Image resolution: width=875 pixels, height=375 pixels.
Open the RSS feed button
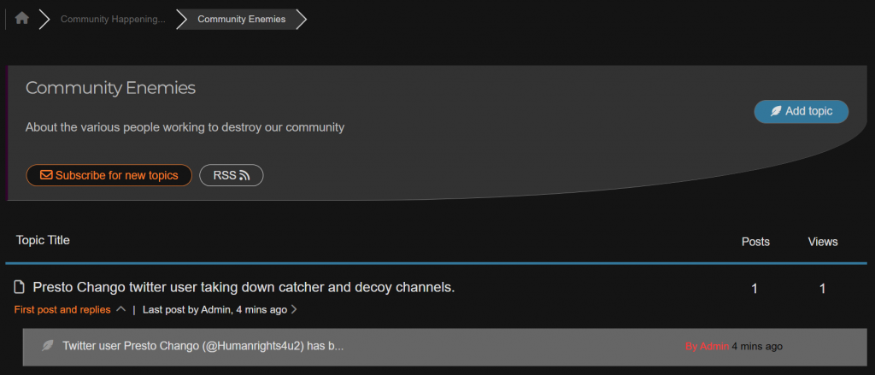[x=231, y=175]
